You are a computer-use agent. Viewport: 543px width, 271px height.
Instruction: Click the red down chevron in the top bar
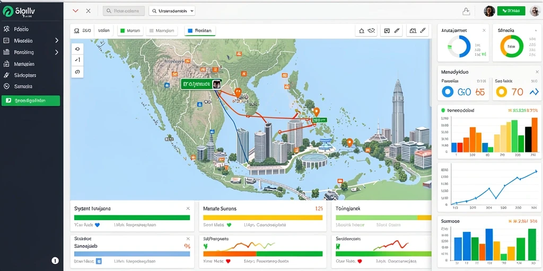pyautogui.click(x=75, y=11)
